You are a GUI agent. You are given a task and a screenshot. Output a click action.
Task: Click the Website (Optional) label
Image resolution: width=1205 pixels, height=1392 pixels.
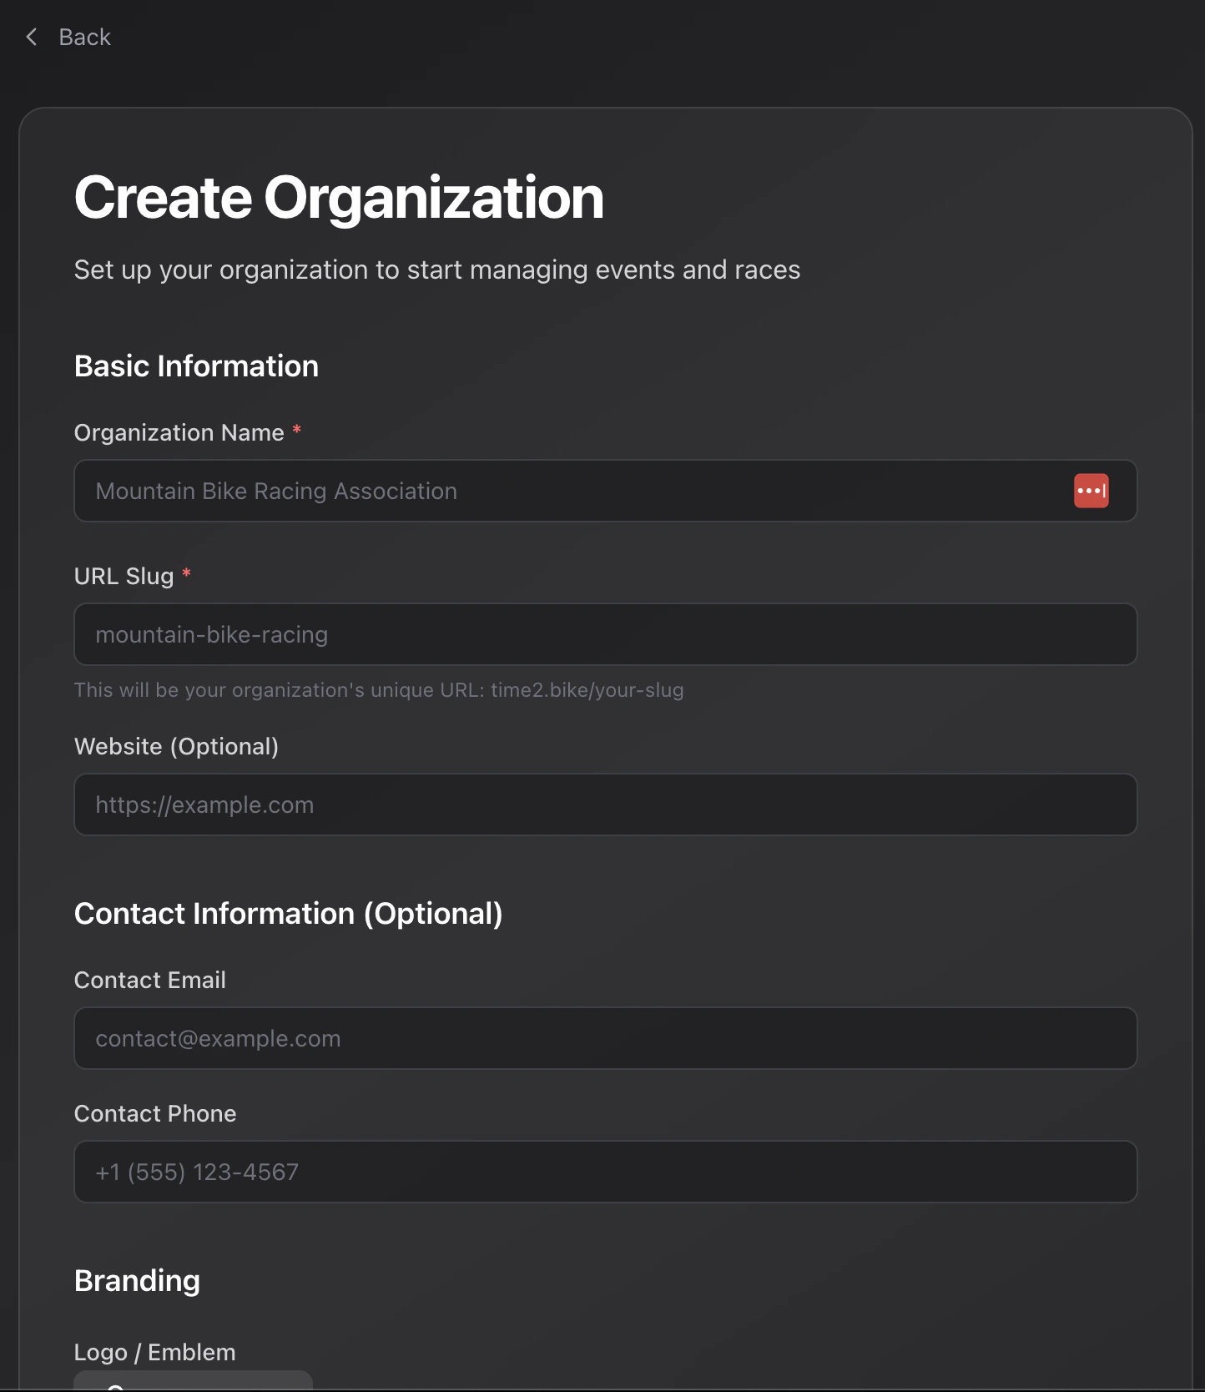[176, 747]
